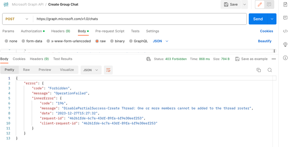This screenshot has width=292, height=147.
Task: Open the request Body tab
Action: coord(83,31)
